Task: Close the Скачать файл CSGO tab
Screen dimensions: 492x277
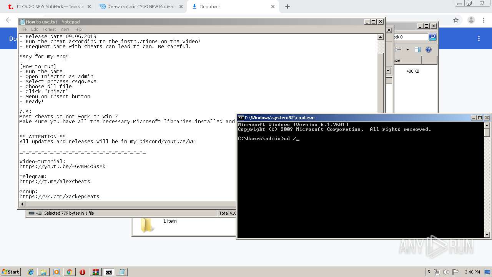Action: click(181, 7)
